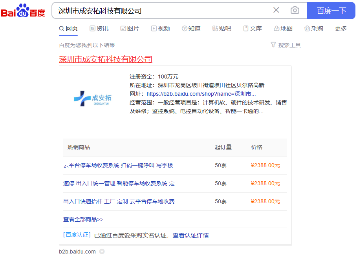Clear the search box with X icon

coord(276,10)
